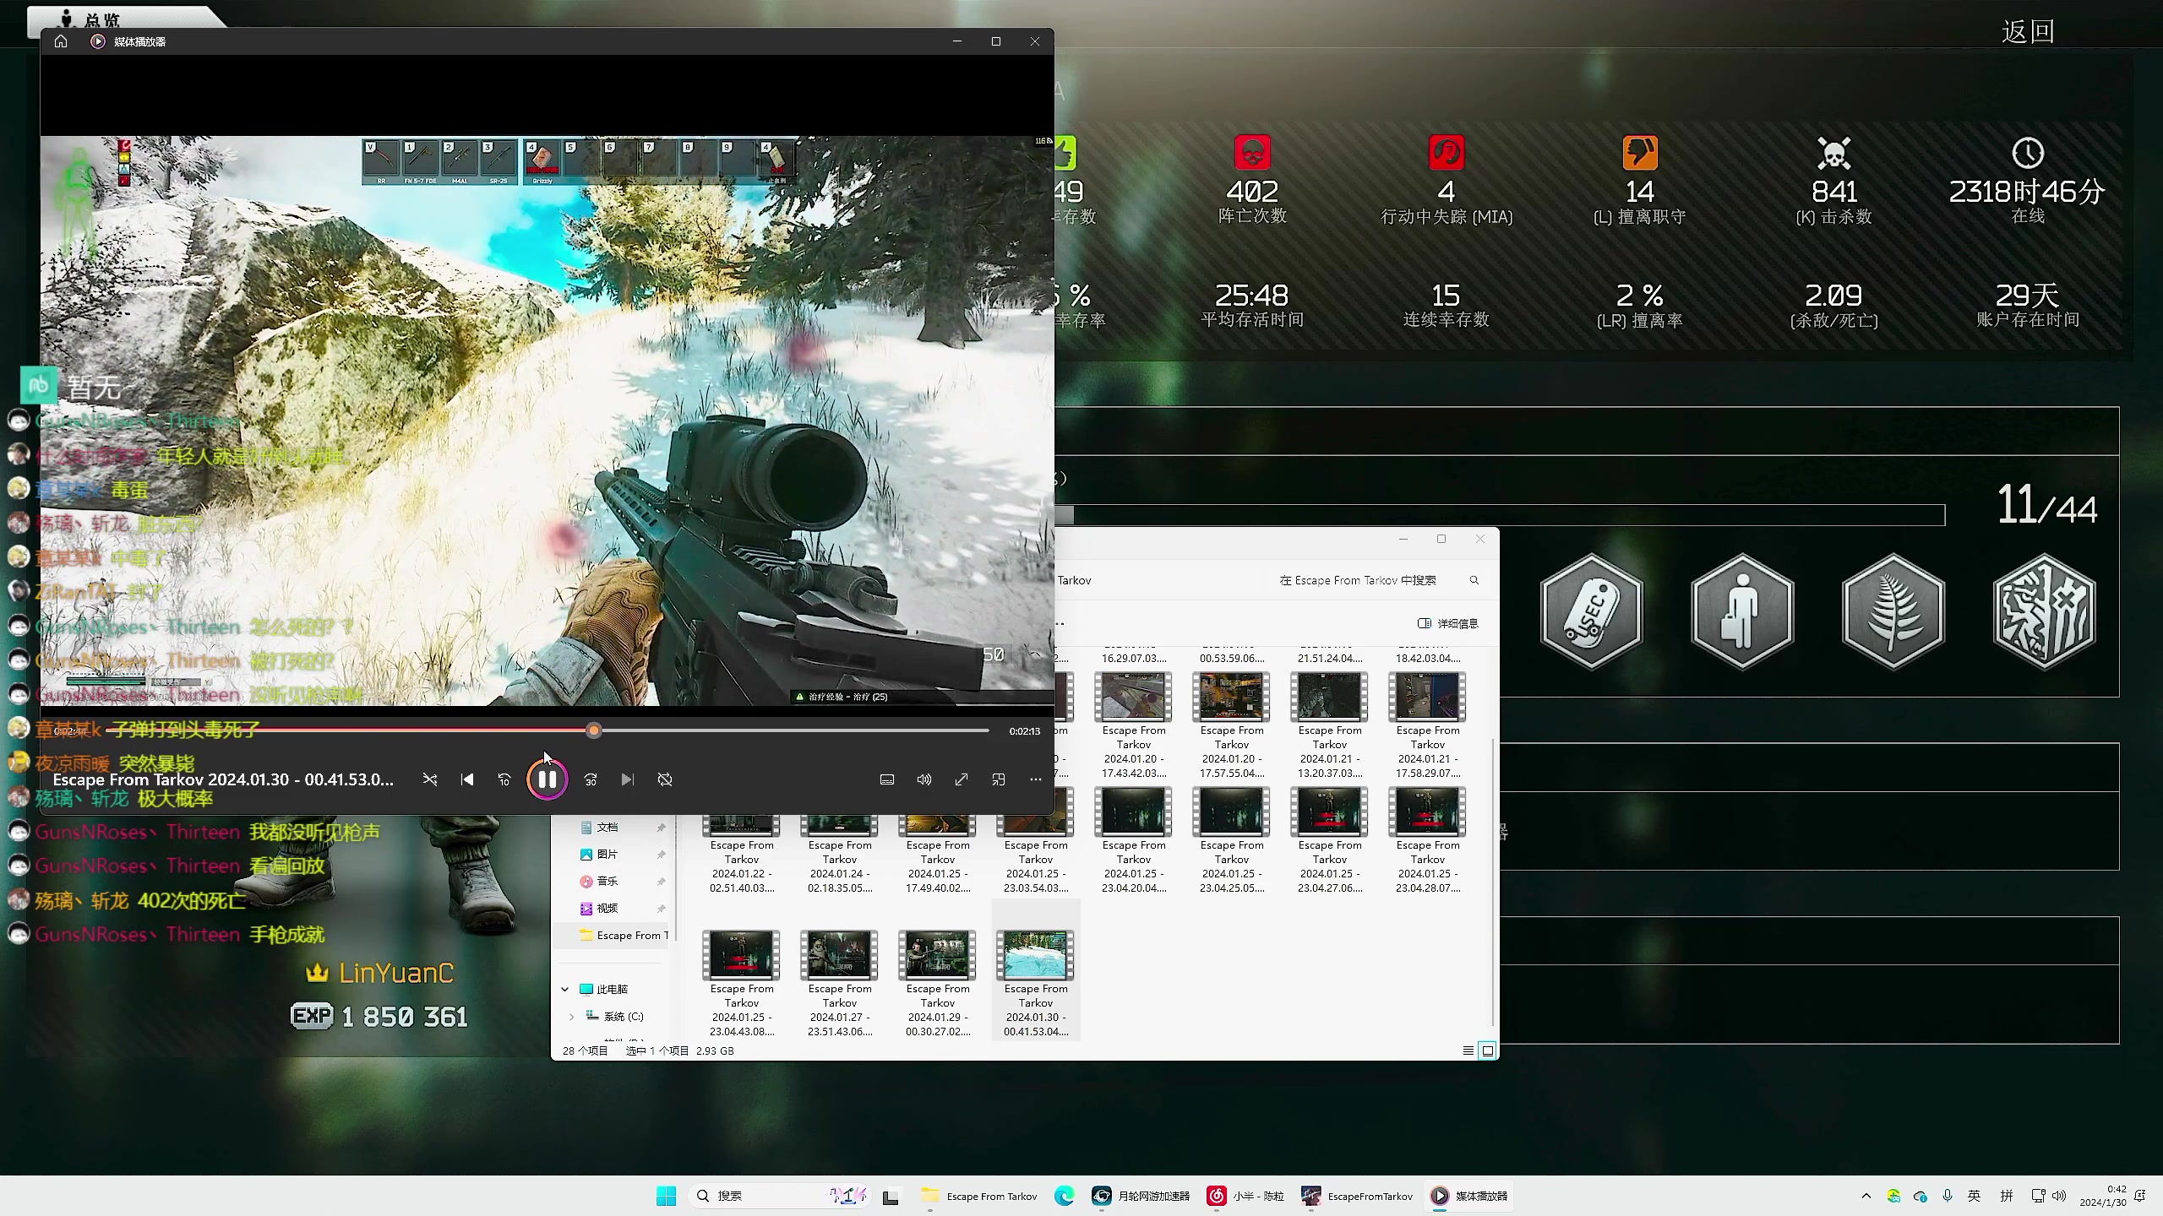Switch Explorer to large thumbnails view

coord(1488,1050)
